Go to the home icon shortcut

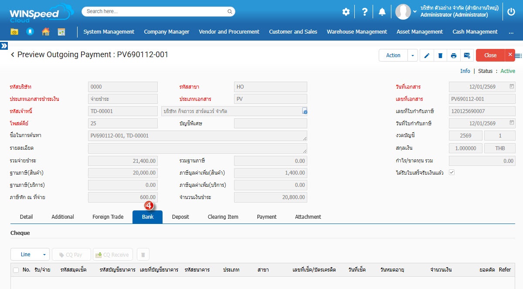[x=46, y=32]
